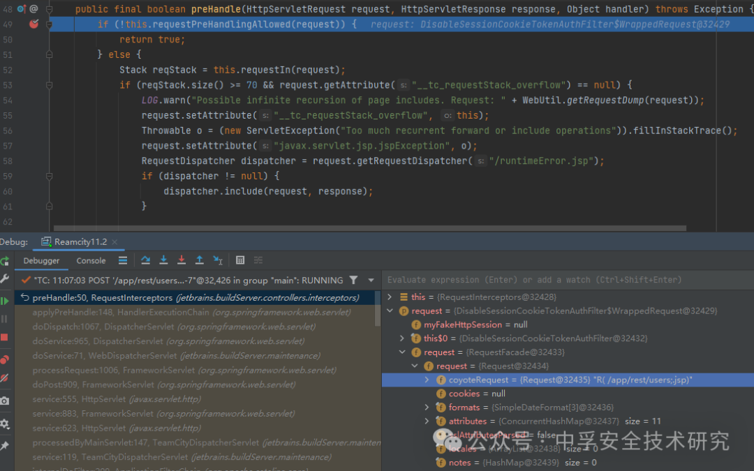Click the red Force Step Into icon
This screenshot has height=471, width=754.
182,260
